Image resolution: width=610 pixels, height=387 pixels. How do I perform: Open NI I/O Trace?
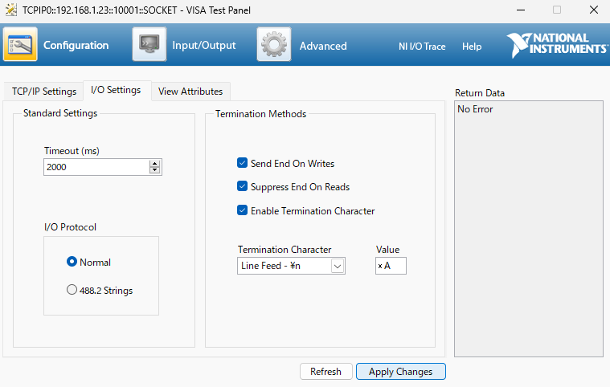point(422,47)
